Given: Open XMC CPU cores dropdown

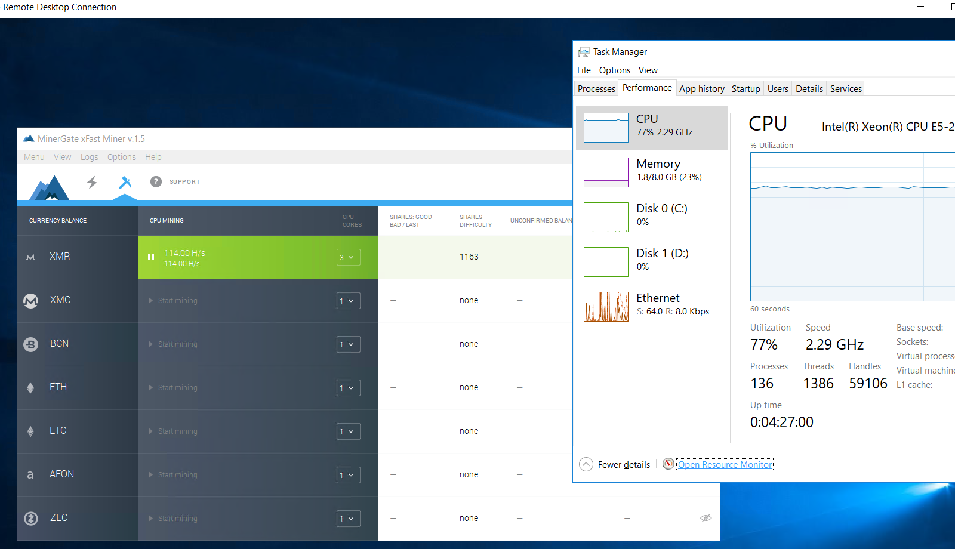Looking at the screenshot, I should pyautogui.click(x=349, y=301).
